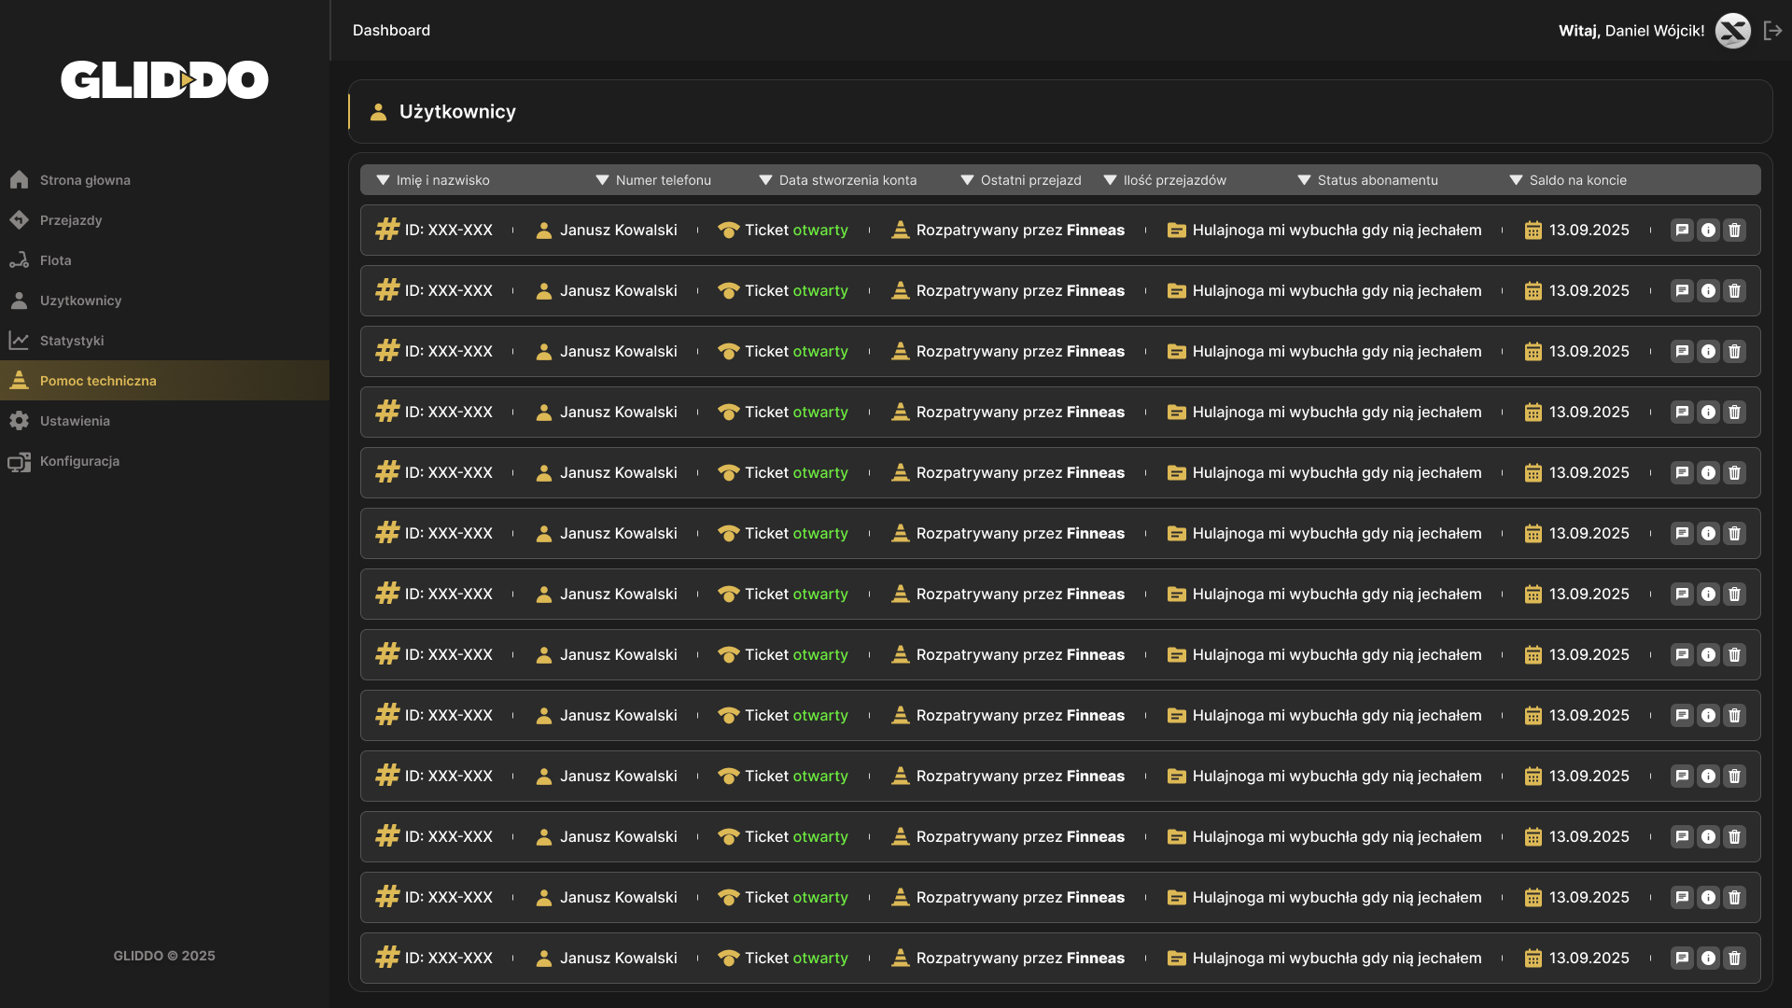Click the logout icon beside the user avatar
Screen dimensions: 1792x1008
pos(1772,31)
